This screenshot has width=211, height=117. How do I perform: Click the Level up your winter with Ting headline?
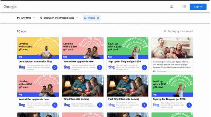[35, 61]
